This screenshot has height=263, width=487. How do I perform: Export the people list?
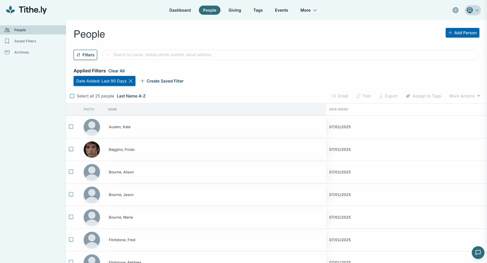pos(388,96)
